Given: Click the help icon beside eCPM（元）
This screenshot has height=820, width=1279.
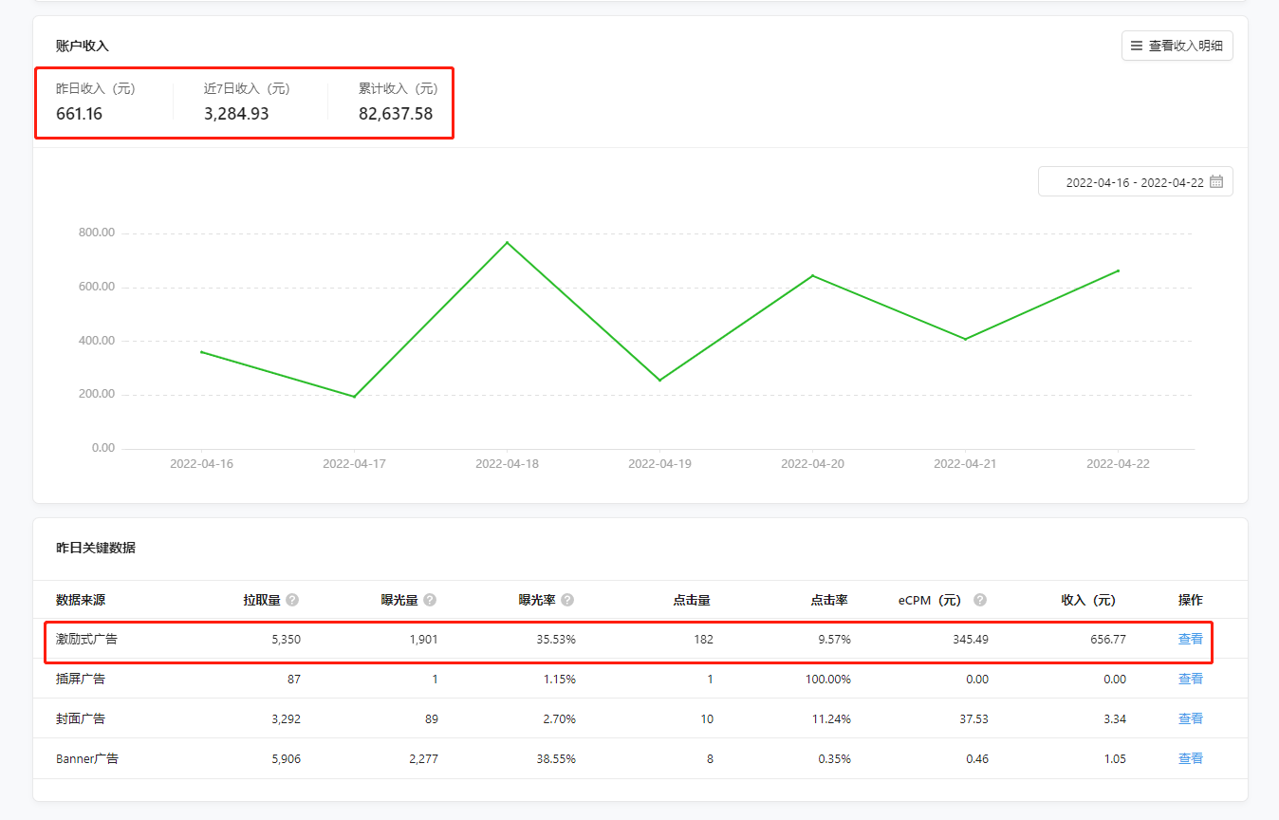Looking at the screenshot, I should coord(980,600).
